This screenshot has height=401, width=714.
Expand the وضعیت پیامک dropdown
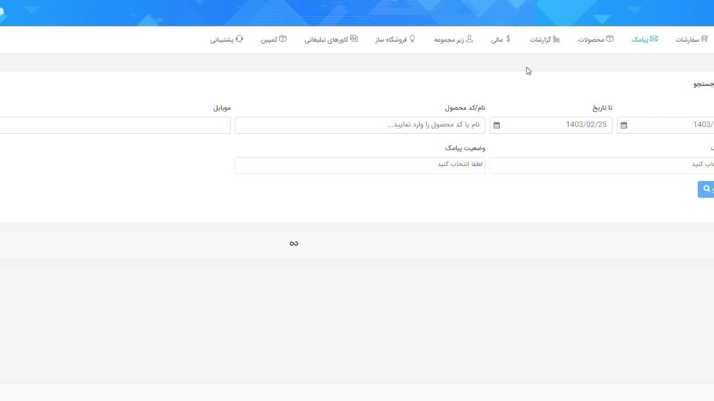pos(360,165)
